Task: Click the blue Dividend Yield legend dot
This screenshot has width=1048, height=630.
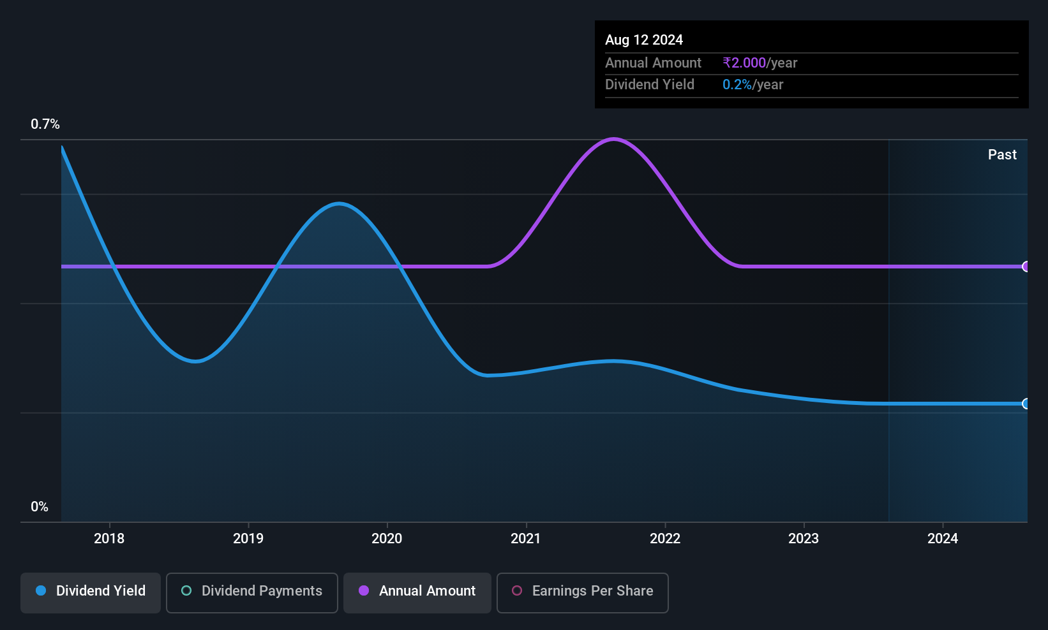Action: click(41, 590)
